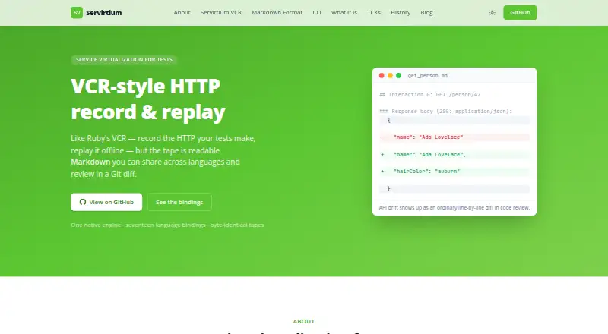Click the added "name": "Ada Lovelace", line

[454, 155]
